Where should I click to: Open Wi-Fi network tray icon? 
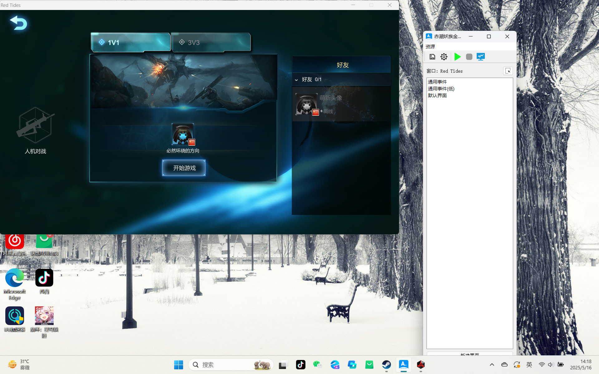542,365
